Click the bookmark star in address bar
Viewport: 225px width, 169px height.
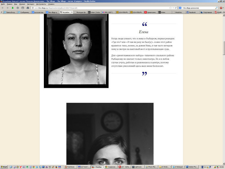170,8
